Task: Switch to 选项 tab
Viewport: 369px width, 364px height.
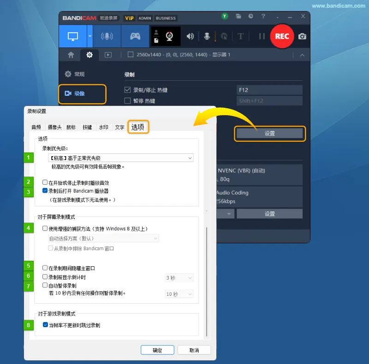Action: (x=138, y=127)
